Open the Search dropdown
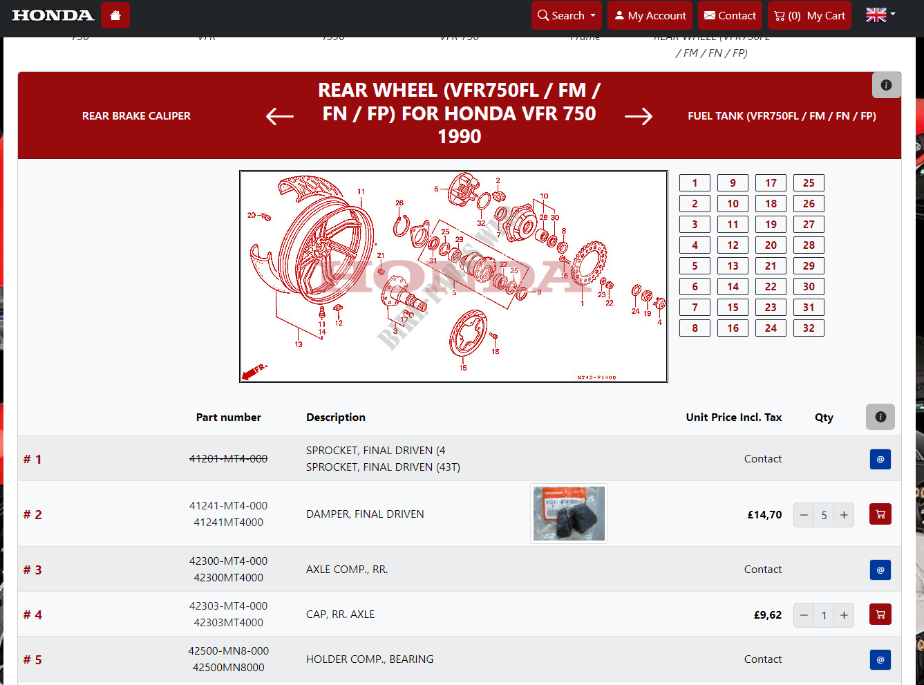The width and height of the screenshot is (924, 685). (x=567, y=15)
